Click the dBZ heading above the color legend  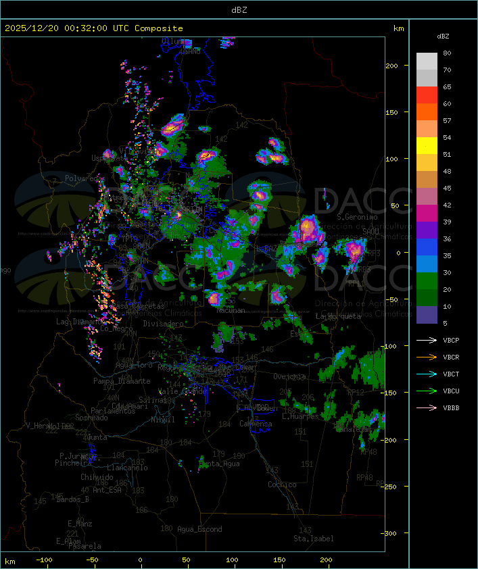[x=443, y=36]
